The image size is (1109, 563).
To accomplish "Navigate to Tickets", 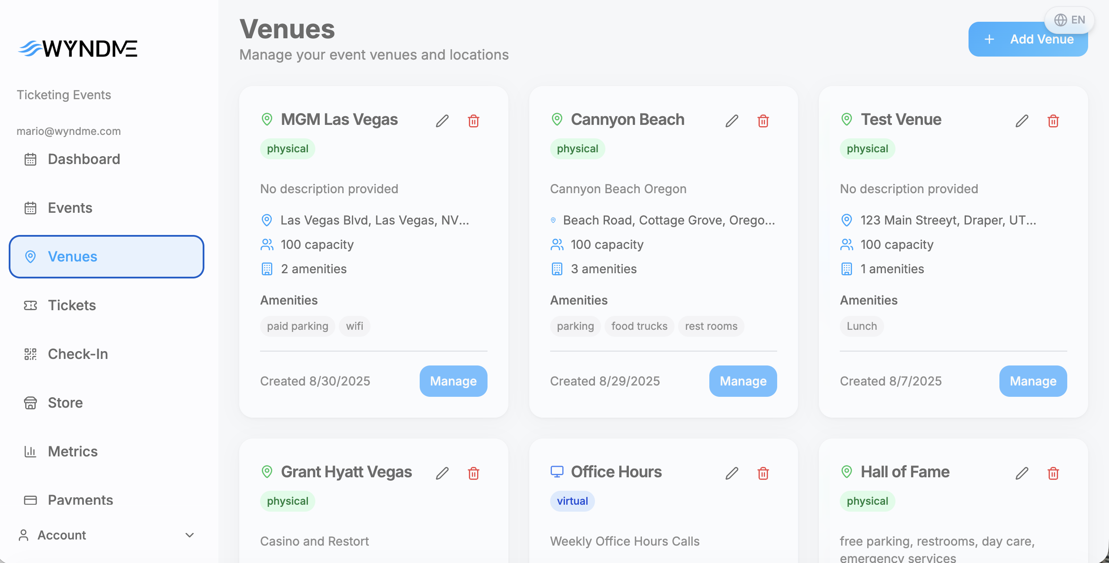I will (107, 305).
